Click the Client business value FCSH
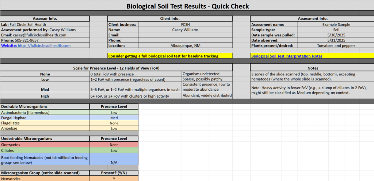Viewport: 374px width, 181px height. click(185, 24)
